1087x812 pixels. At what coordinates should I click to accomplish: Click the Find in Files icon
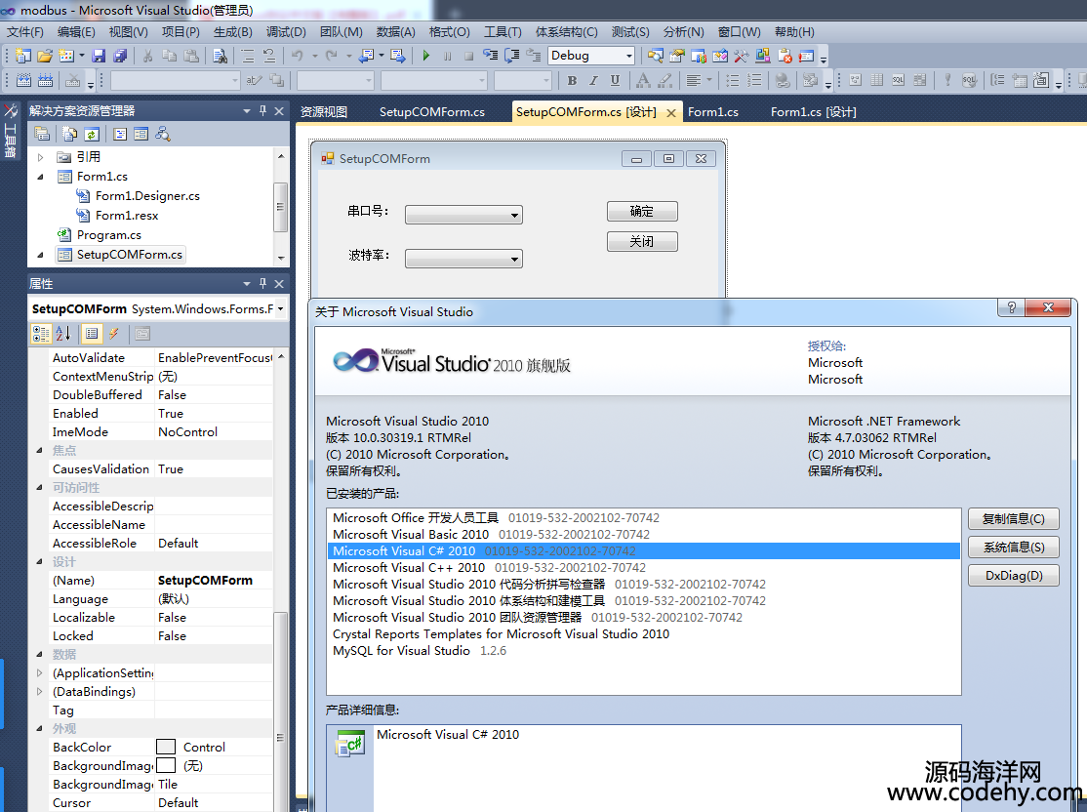(220, 56)
